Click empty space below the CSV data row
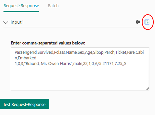 [x=80, y=79]
